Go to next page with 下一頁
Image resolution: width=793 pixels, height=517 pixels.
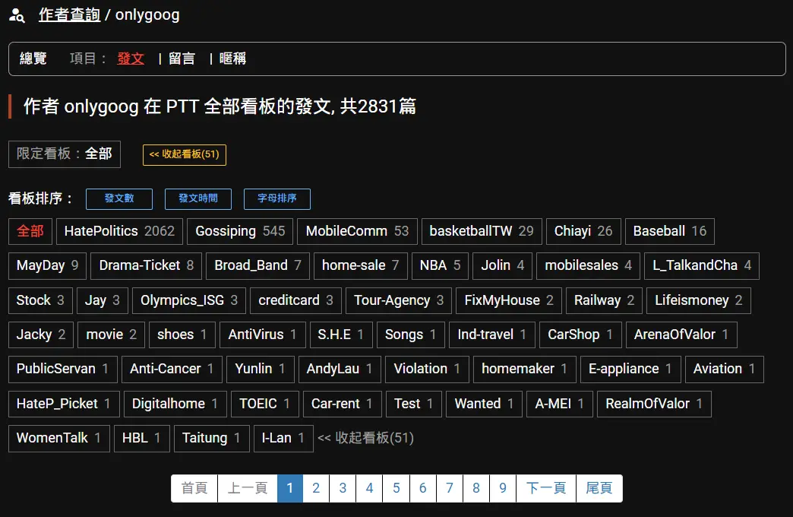click(545, 488)
